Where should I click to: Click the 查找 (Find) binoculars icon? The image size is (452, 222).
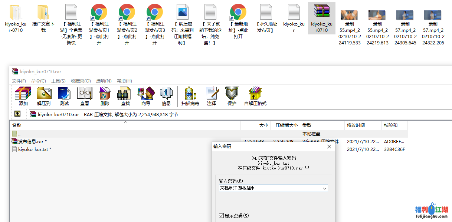[125, 96]
